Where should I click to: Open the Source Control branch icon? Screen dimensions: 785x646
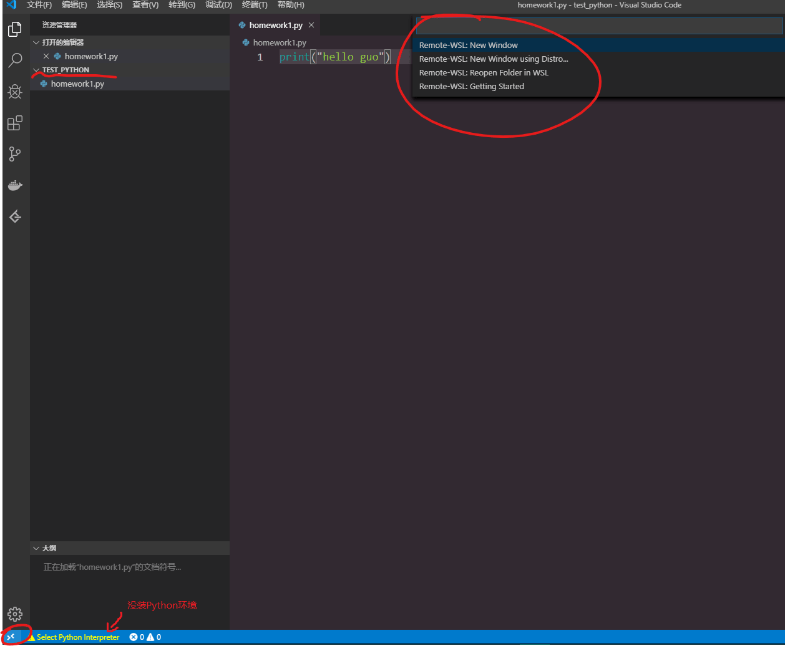click(15, 154)
